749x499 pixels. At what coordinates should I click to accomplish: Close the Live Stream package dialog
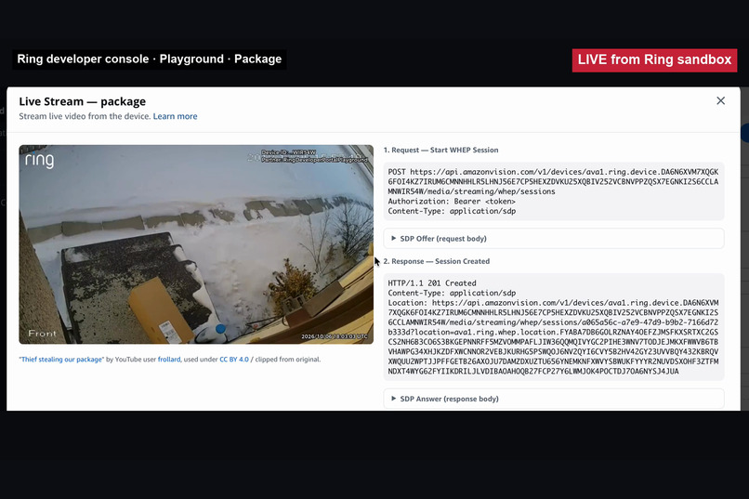[720, 100]
